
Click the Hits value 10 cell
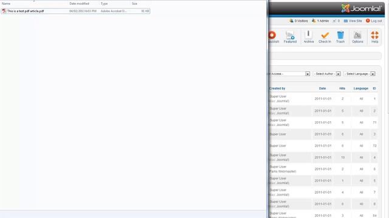point(343,157)
